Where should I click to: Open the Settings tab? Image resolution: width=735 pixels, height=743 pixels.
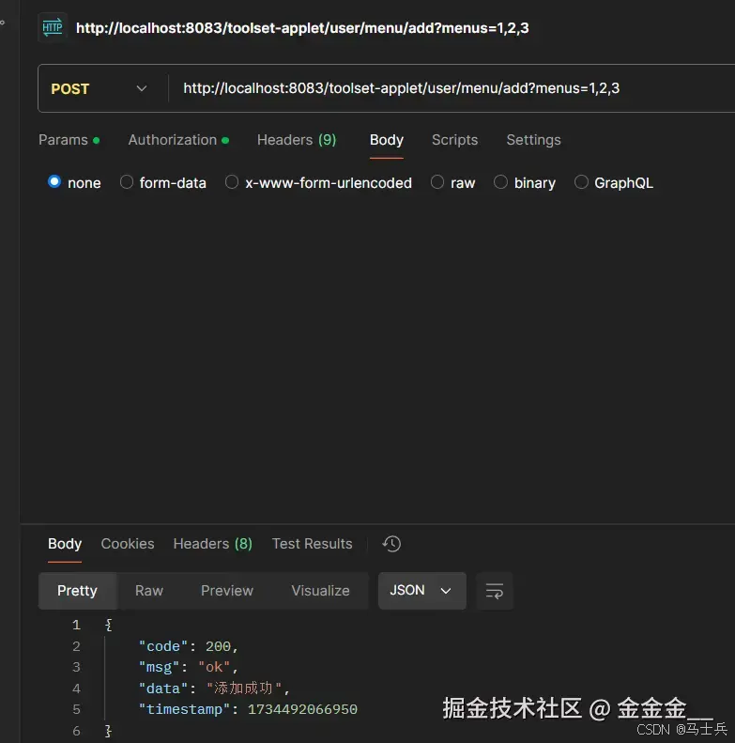533,140
